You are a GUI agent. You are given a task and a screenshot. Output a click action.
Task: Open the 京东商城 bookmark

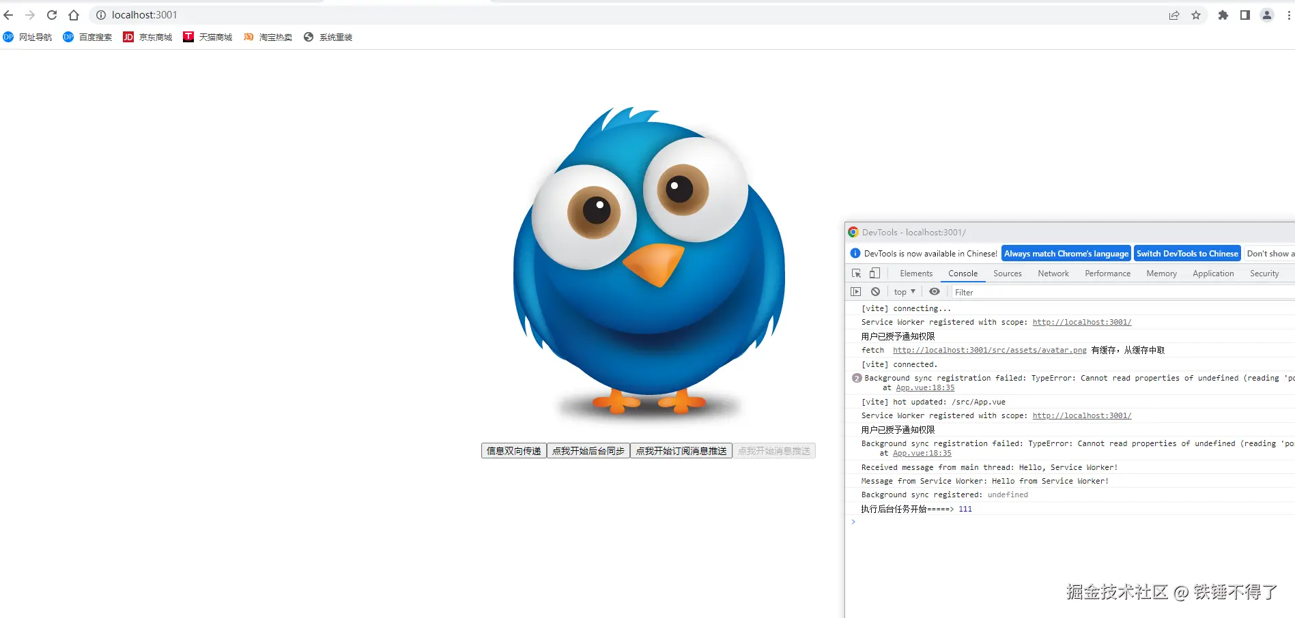click(x=148, y=38)
